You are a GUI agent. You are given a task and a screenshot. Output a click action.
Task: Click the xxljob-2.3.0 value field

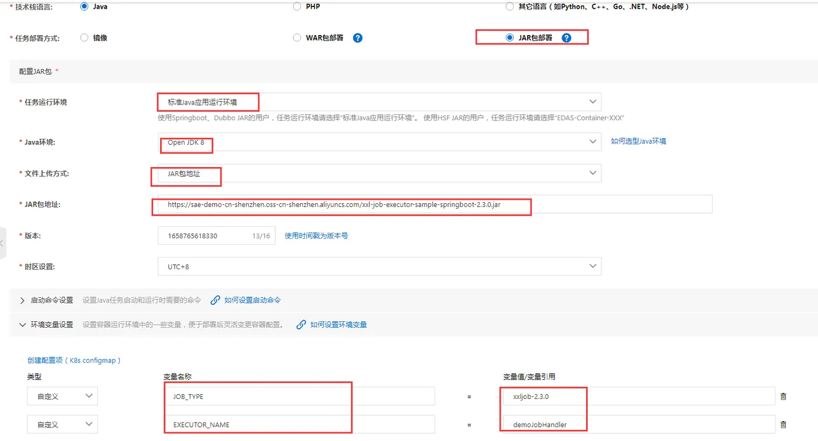click(639, 396)
